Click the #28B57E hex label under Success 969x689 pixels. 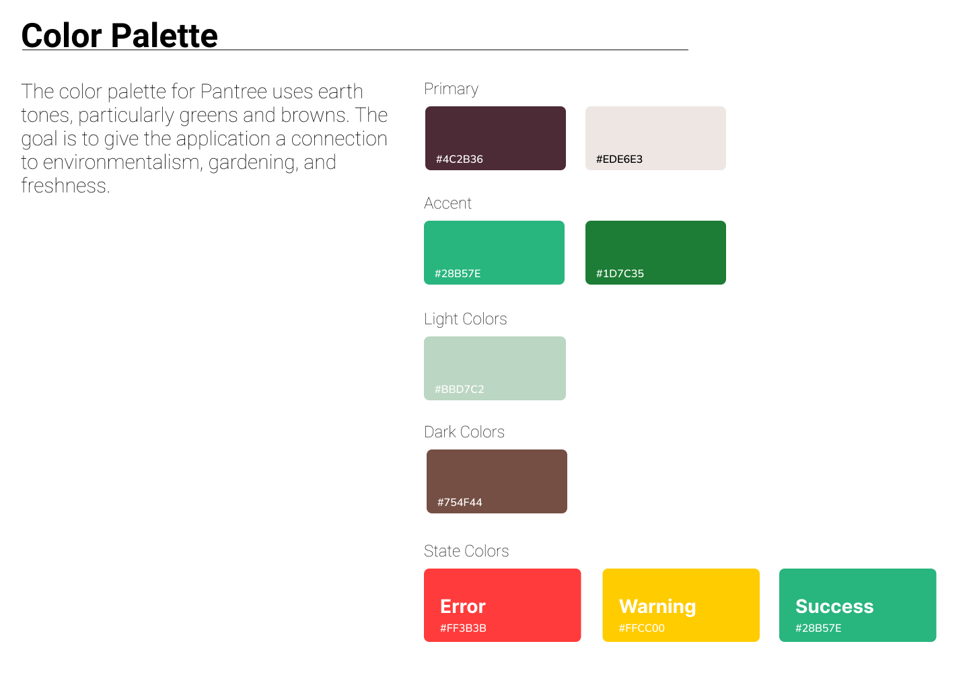pos(818,628)
